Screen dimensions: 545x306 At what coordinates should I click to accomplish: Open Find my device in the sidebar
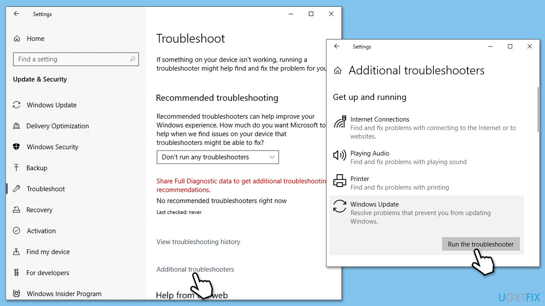click(48, 252)
